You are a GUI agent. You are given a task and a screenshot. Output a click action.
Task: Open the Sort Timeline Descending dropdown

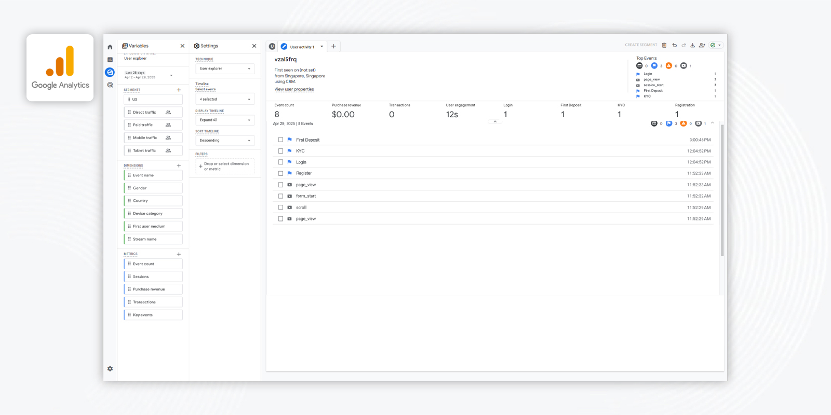pos(225,141)
